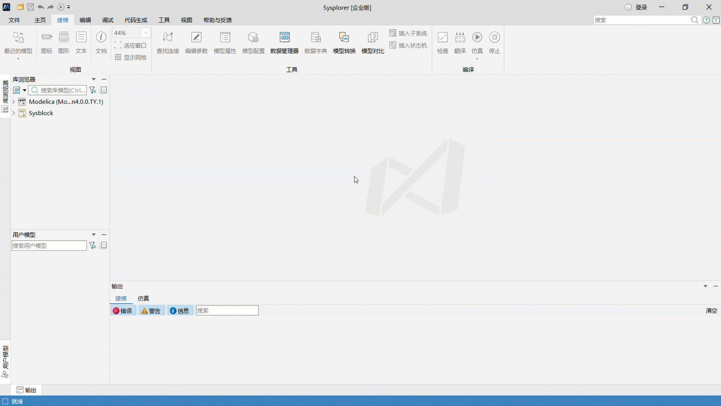Open the recent models (最近的模型) icon
721x406 pixels.
pos(18,42)
